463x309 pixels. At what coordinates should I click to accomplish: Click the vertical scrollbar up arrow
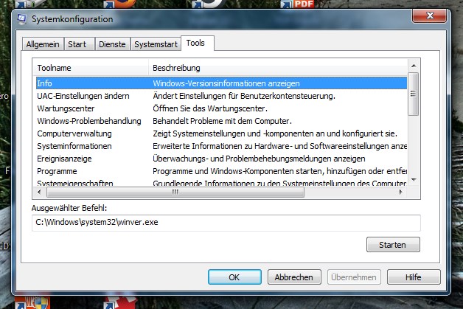point(414,66)
